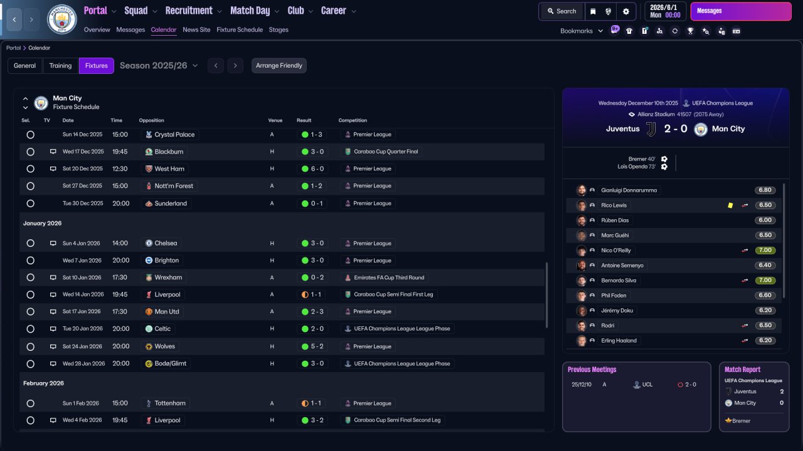Select the Celtic fixture radio button
Screen dimensions: 803x451
pos(30,329)
